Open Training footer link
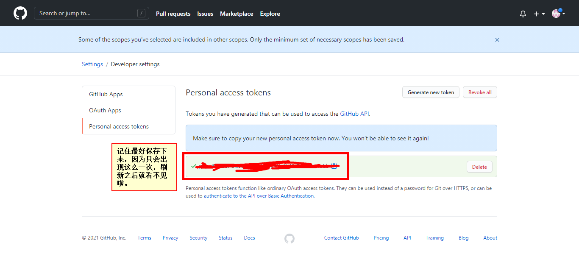 coord(435,238)
